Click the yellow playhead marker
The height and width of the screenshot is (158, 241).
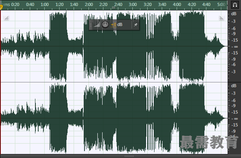click(1, 7)
